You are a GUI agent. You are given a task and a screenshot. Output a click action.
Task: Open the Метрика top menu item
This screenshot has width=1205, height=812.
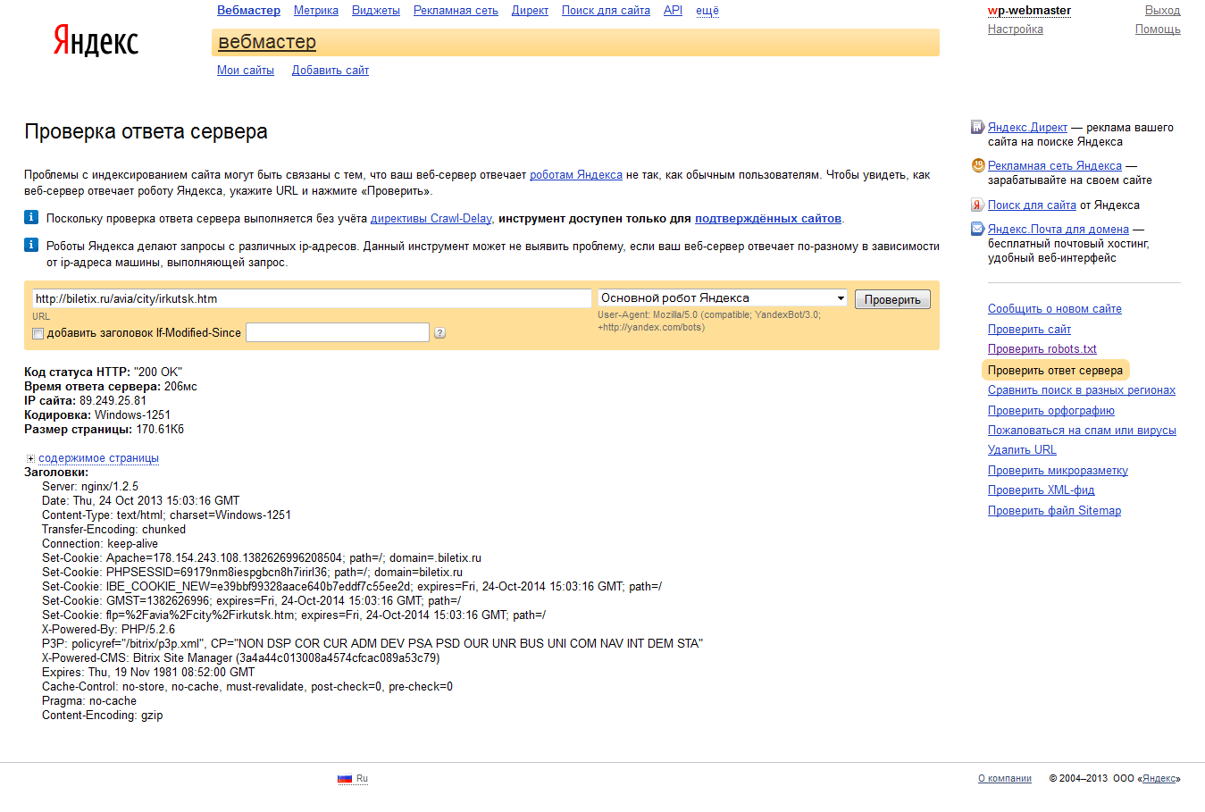316,11
